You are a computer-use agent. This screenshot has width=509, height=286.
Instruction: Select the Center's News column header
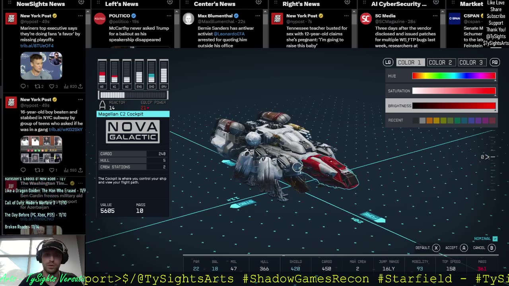coord(214,4)
